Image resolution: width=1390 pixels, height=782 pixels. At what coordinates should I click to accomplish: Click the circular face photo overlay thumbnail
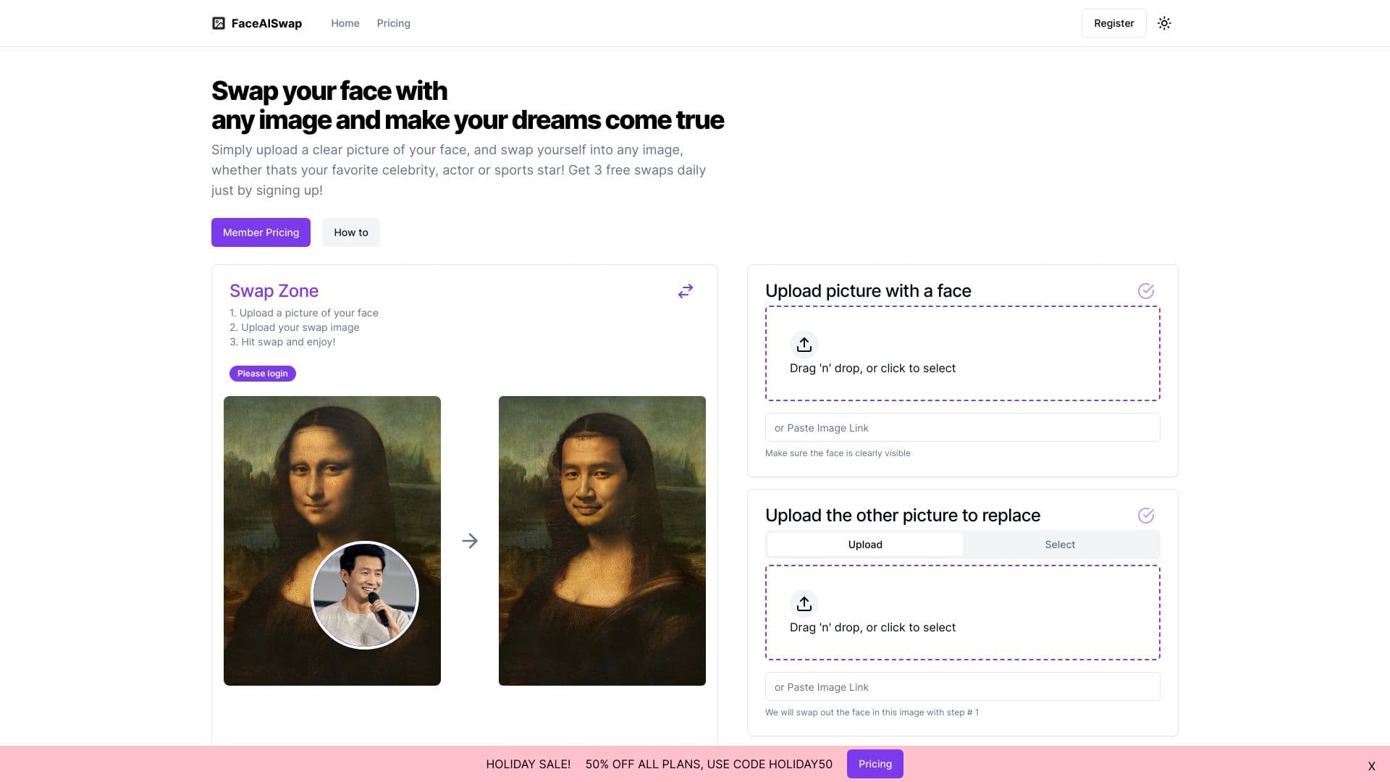365,594
